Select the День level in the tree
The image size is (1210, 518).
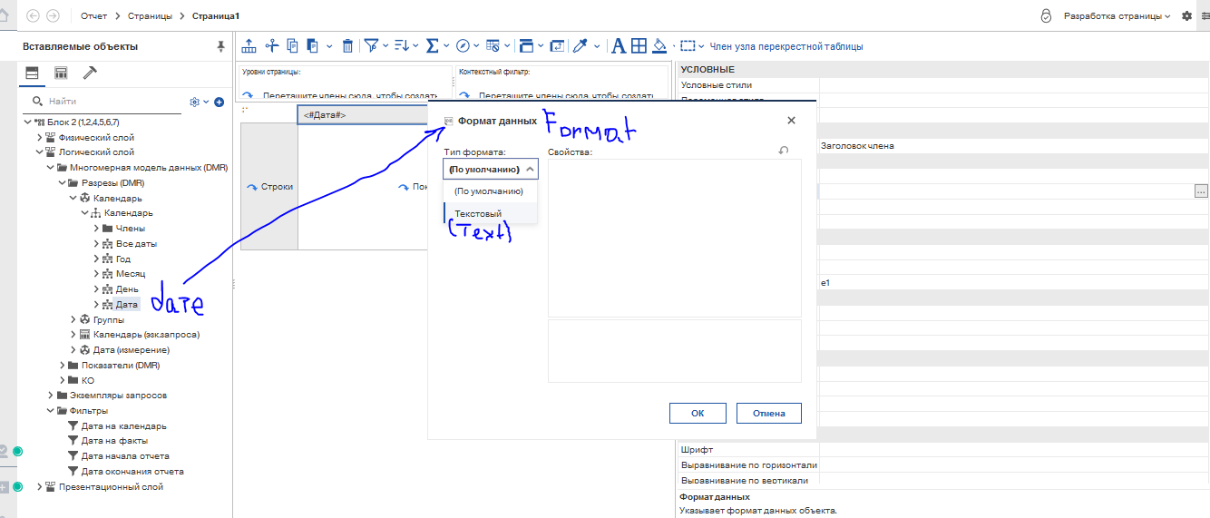tap(127, 288)
